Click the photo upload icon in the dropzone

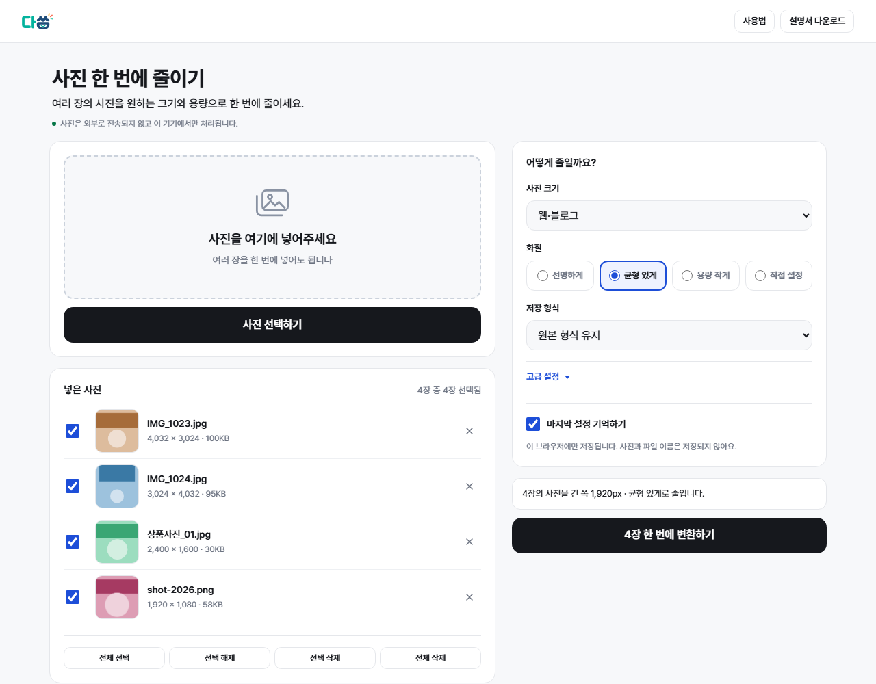pos(272,203)
